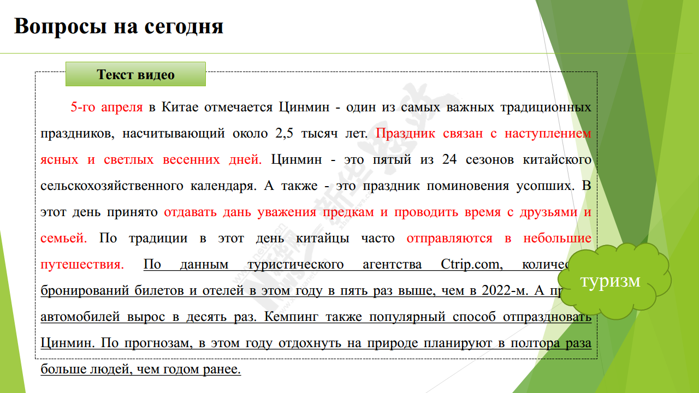Click the red words "Праздник связан с наступлением"

click(484, 133)
